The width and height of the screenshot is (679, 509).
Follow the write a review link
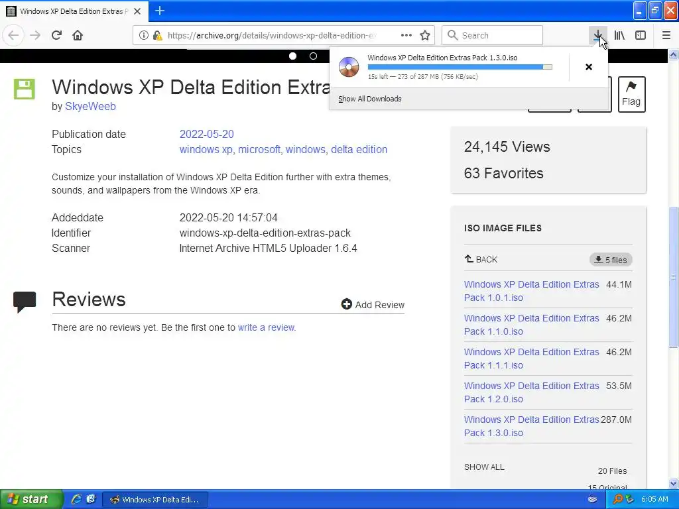click(267, 327)
